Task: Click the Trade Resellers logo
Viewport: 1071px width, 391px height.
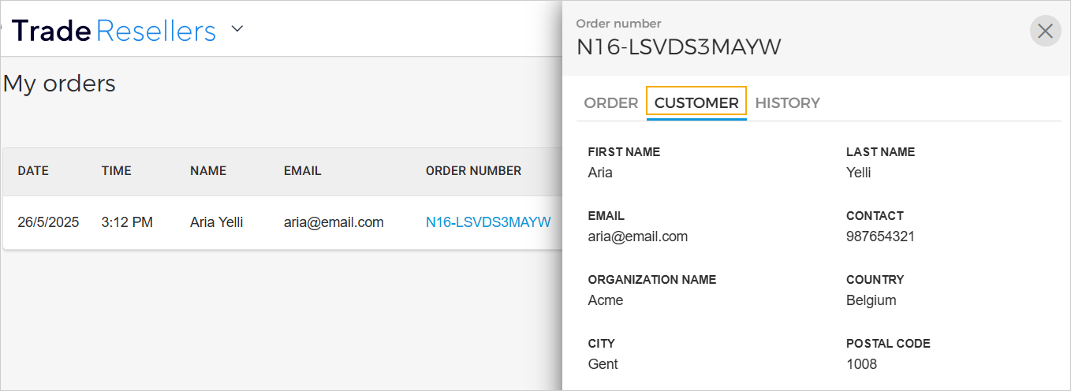Action: pyautogui.click(x=114, y=31)
